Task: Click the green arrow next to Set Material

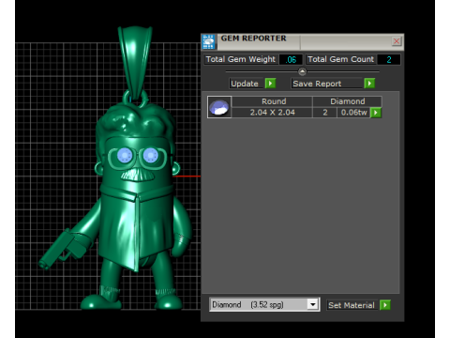Action: pyautogui.click(x=385, y=305)
